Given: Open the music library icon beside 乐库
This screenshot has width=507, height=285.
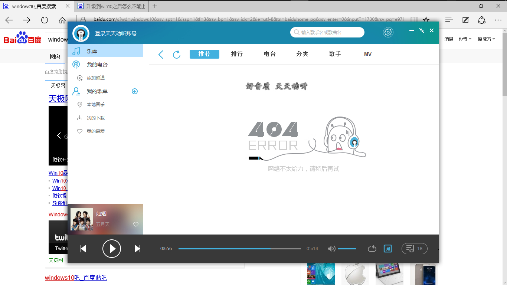Looking at the screenshot, I should pos(76,51).
